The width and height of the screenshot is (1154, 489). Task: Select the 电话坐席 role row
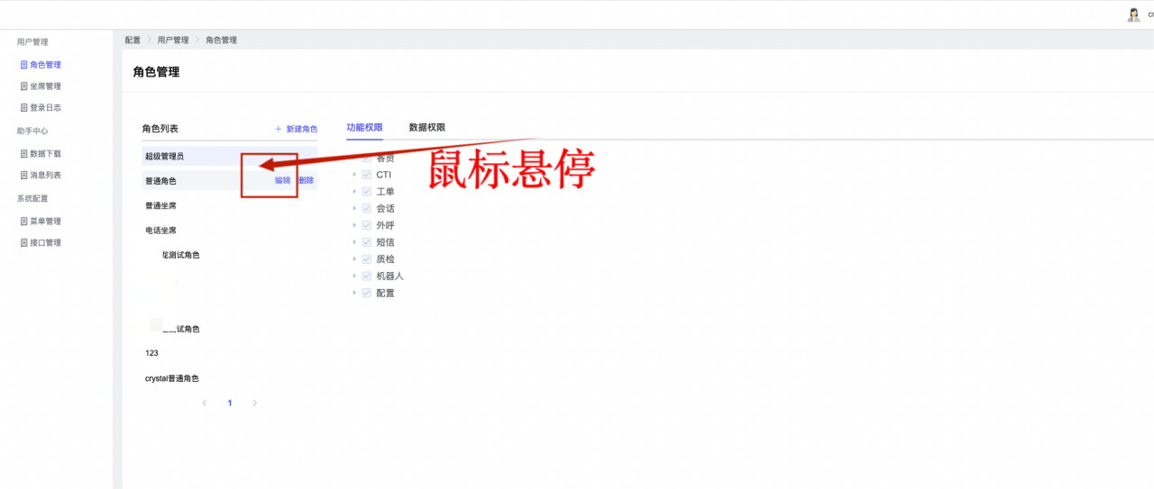(230, 231)
